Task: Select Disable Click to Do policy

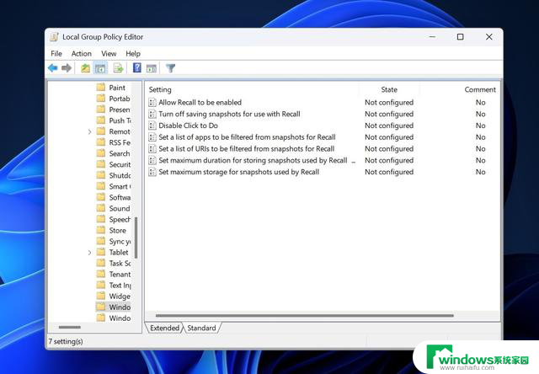Action: (189, 126)
